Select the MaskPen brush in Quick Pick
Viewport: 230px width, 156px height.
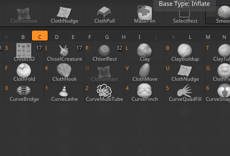[x=145, y=15]
